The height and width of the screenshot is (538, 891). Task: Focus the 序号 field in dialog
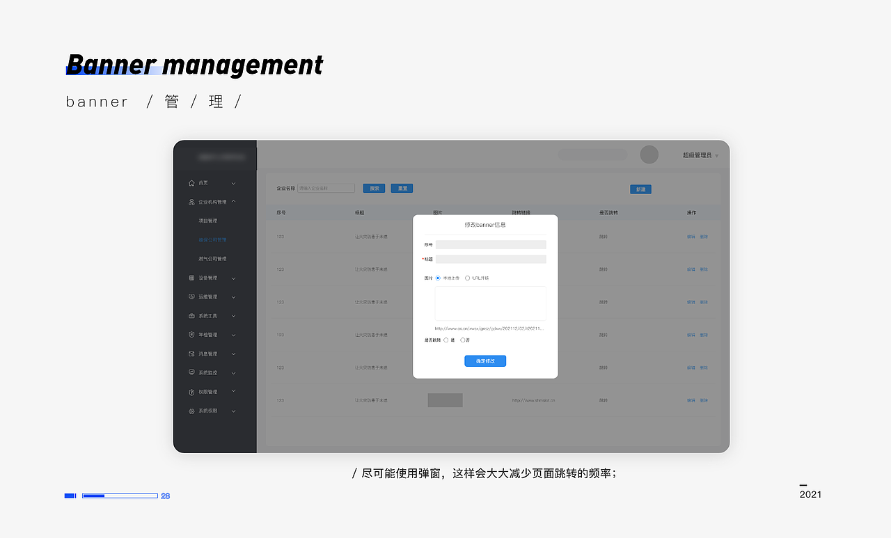pyautogui.click(x=491, y=245)
